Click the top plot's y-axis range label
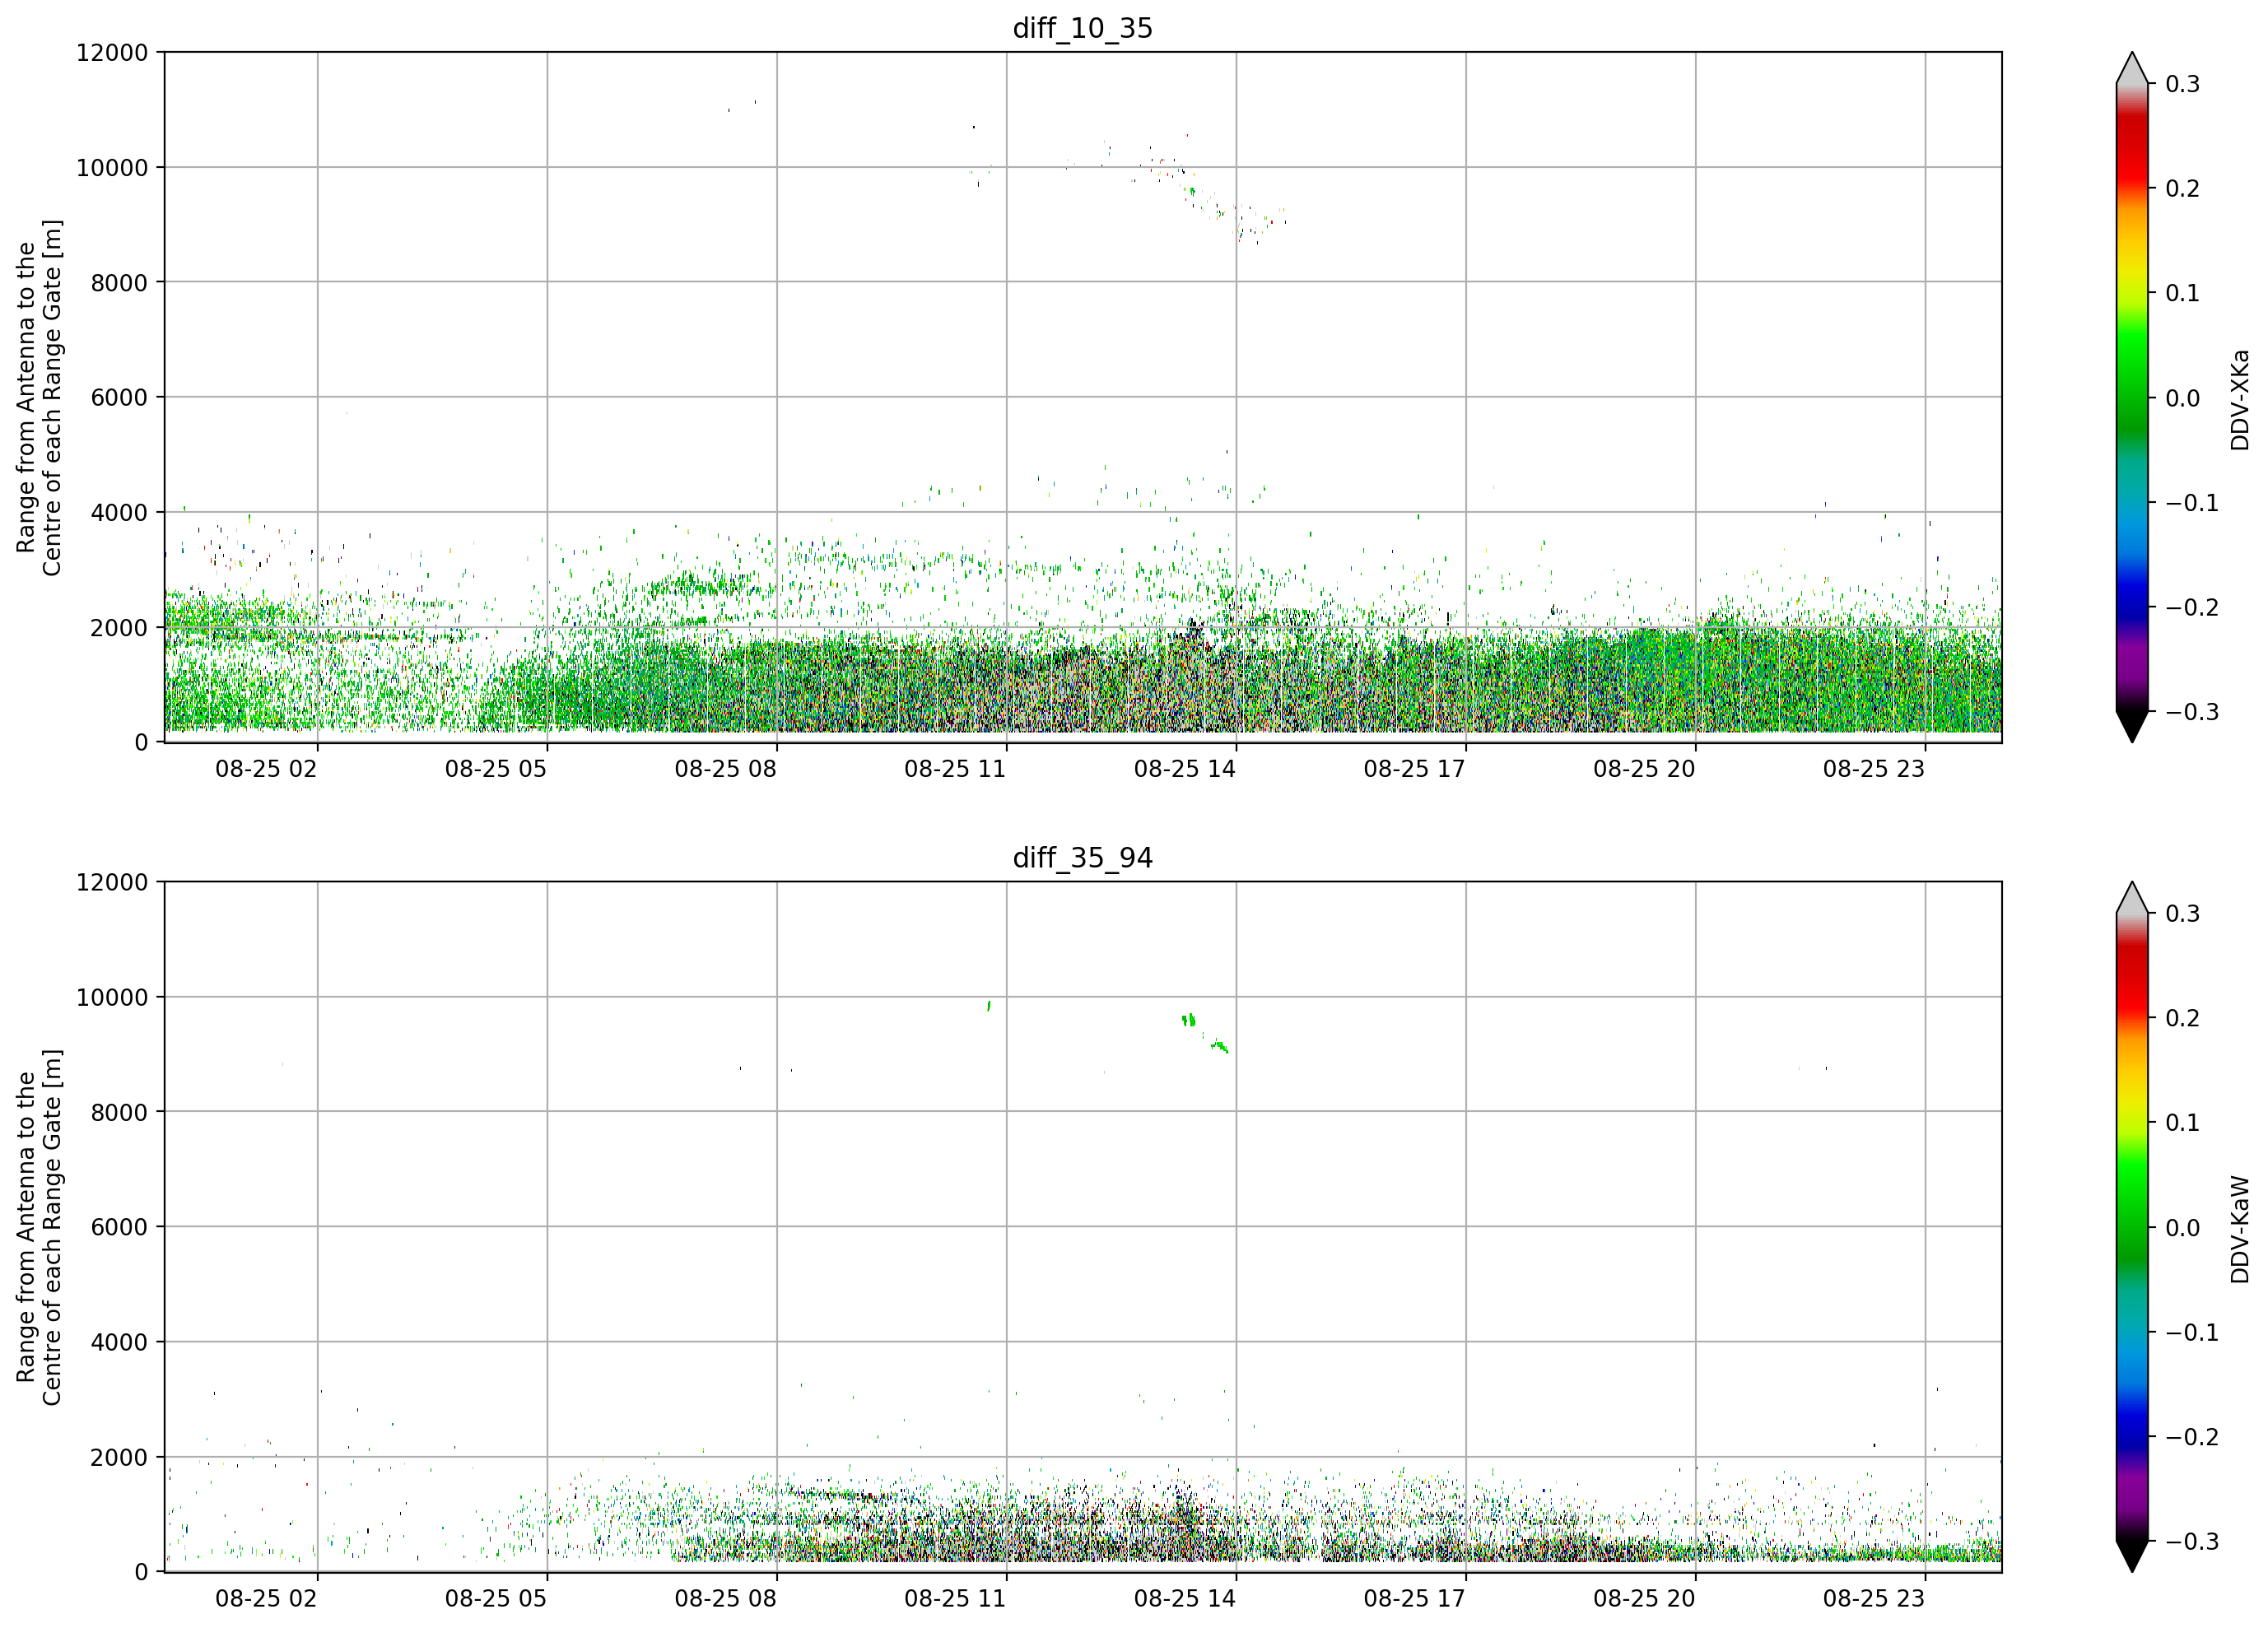 click(39, 397)
